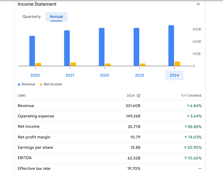Choose the 2022 year label

point(104,75)
